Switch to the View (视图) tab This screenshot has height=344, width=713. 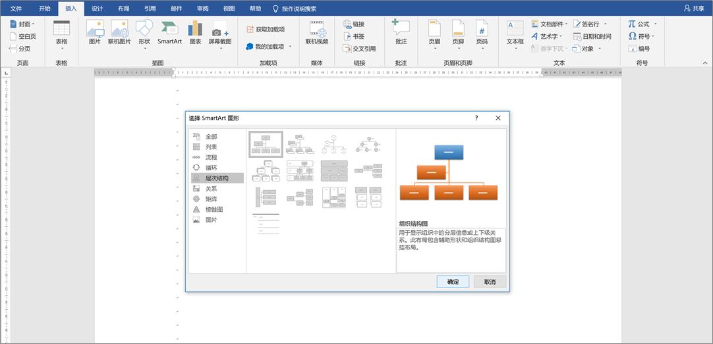coord(229,9)
